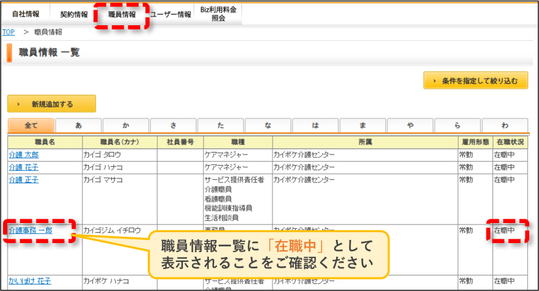539x291 pixels.
Task: Switch to the 職員情報 tab
Action: (122, 14)
